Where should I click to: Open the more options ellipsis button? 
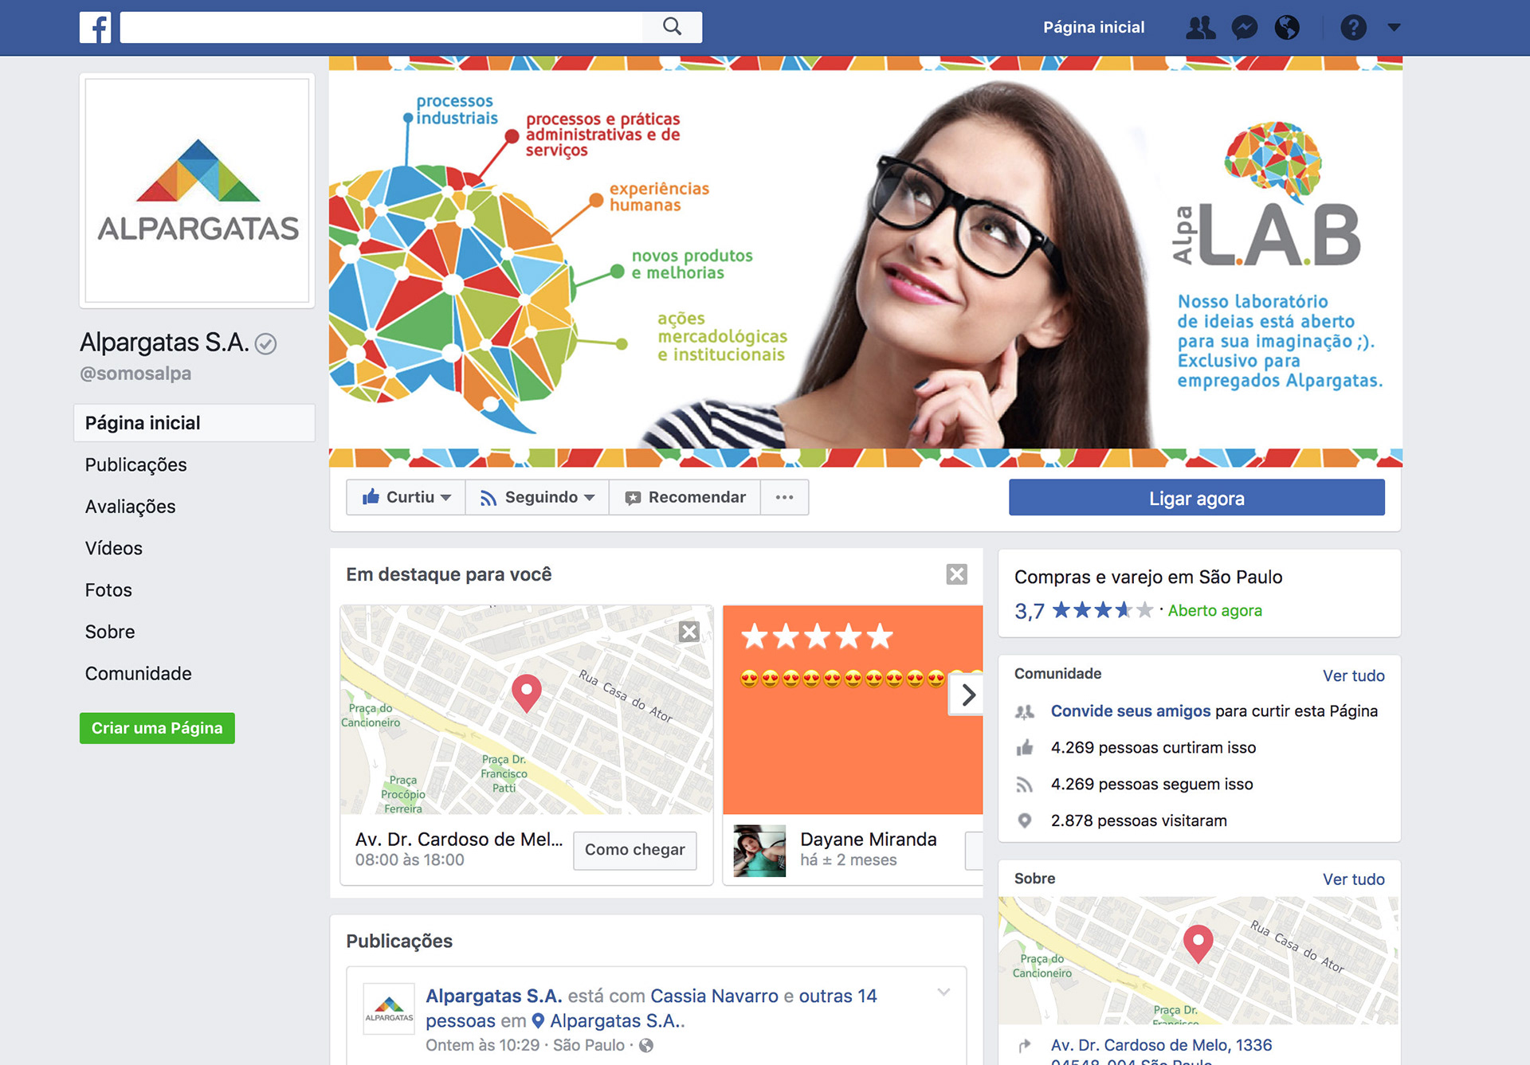click(784, 497)
